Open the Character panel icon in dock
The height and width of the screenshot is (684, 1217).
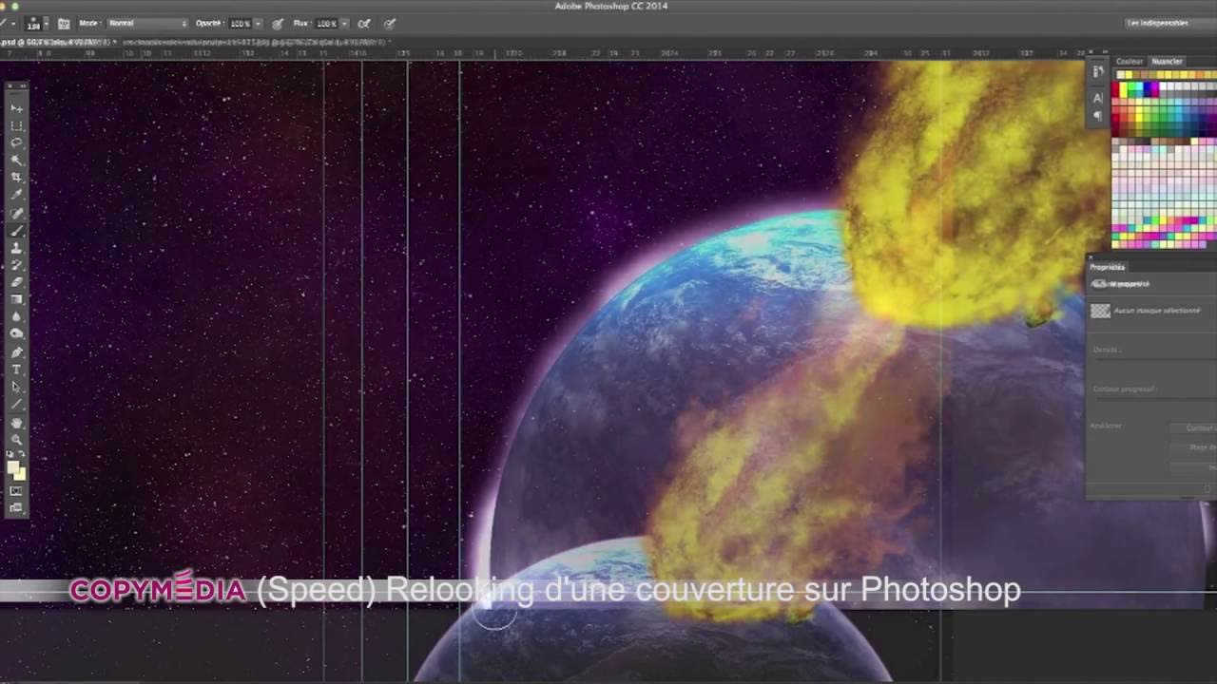tap(1098, 98)
